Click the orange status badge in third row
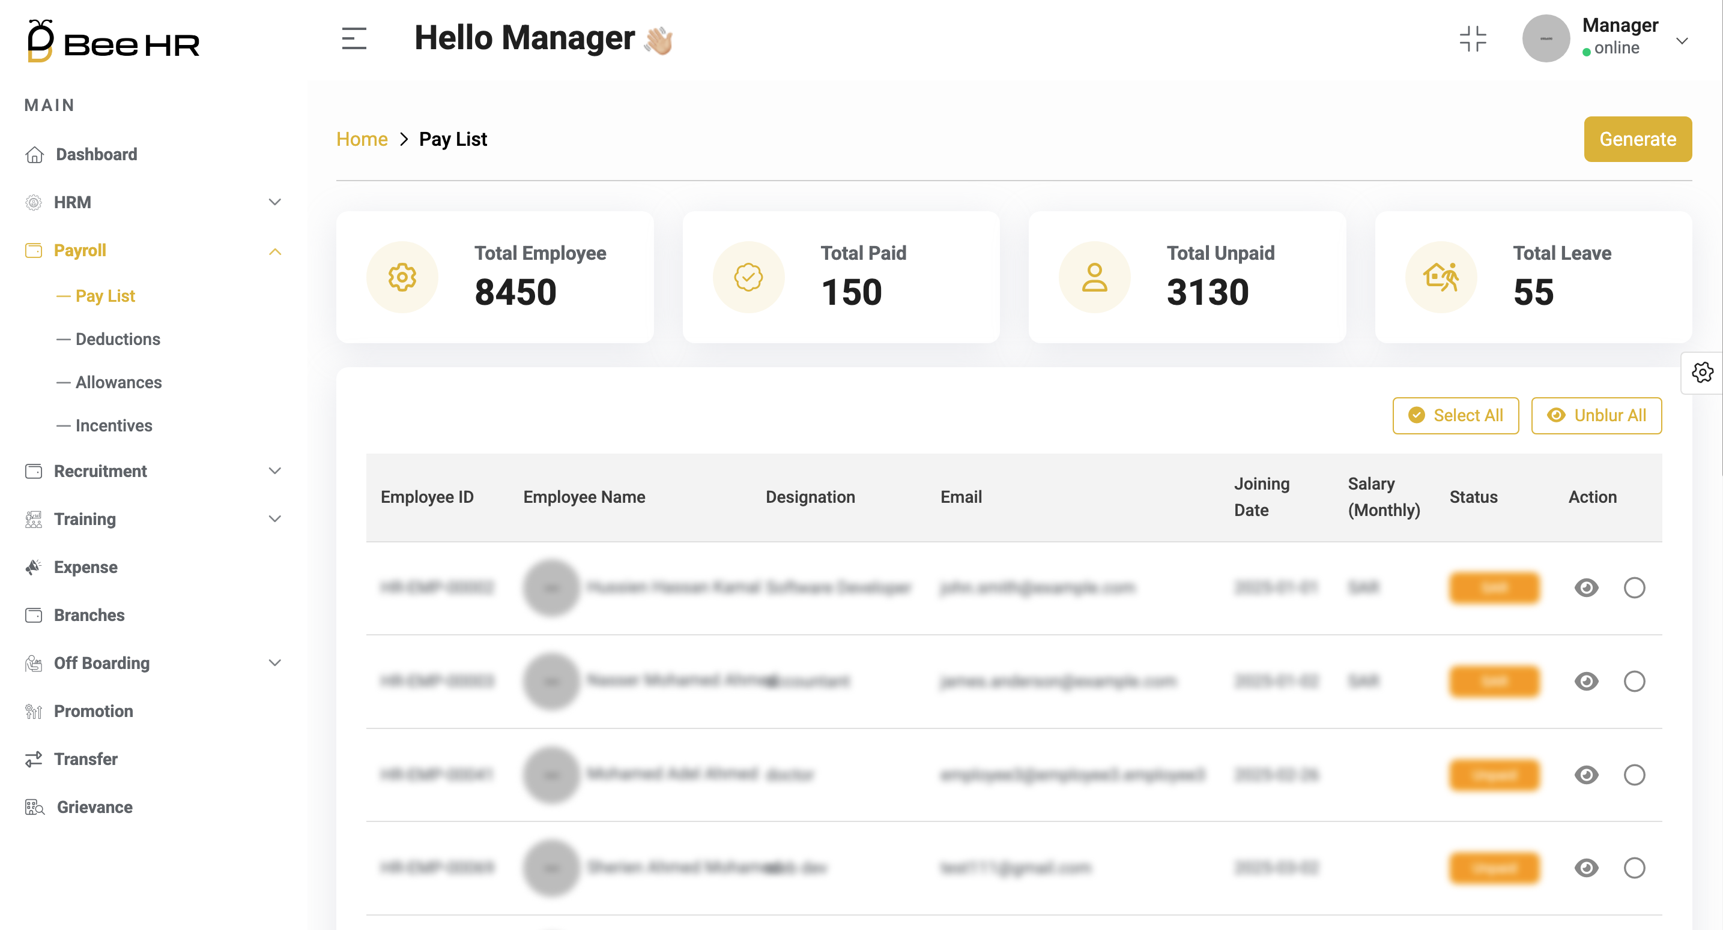 coord(1494,775)
